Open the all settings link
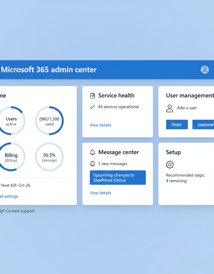 point(9,196)
